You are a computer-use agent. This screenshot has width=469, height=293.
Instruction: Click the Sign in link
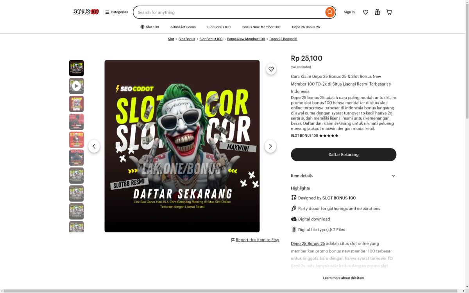click(x=349, y=12)
